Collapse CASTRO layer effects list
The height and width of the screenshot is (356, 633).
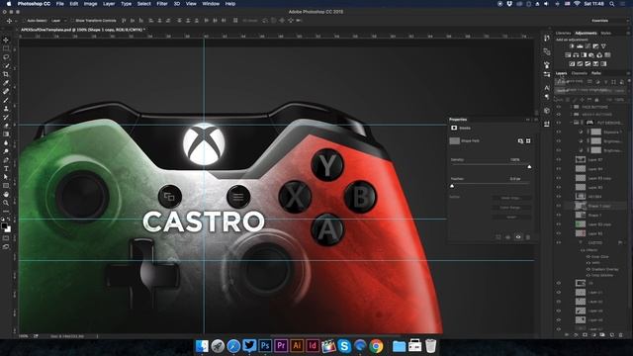(x=624, y=242)
